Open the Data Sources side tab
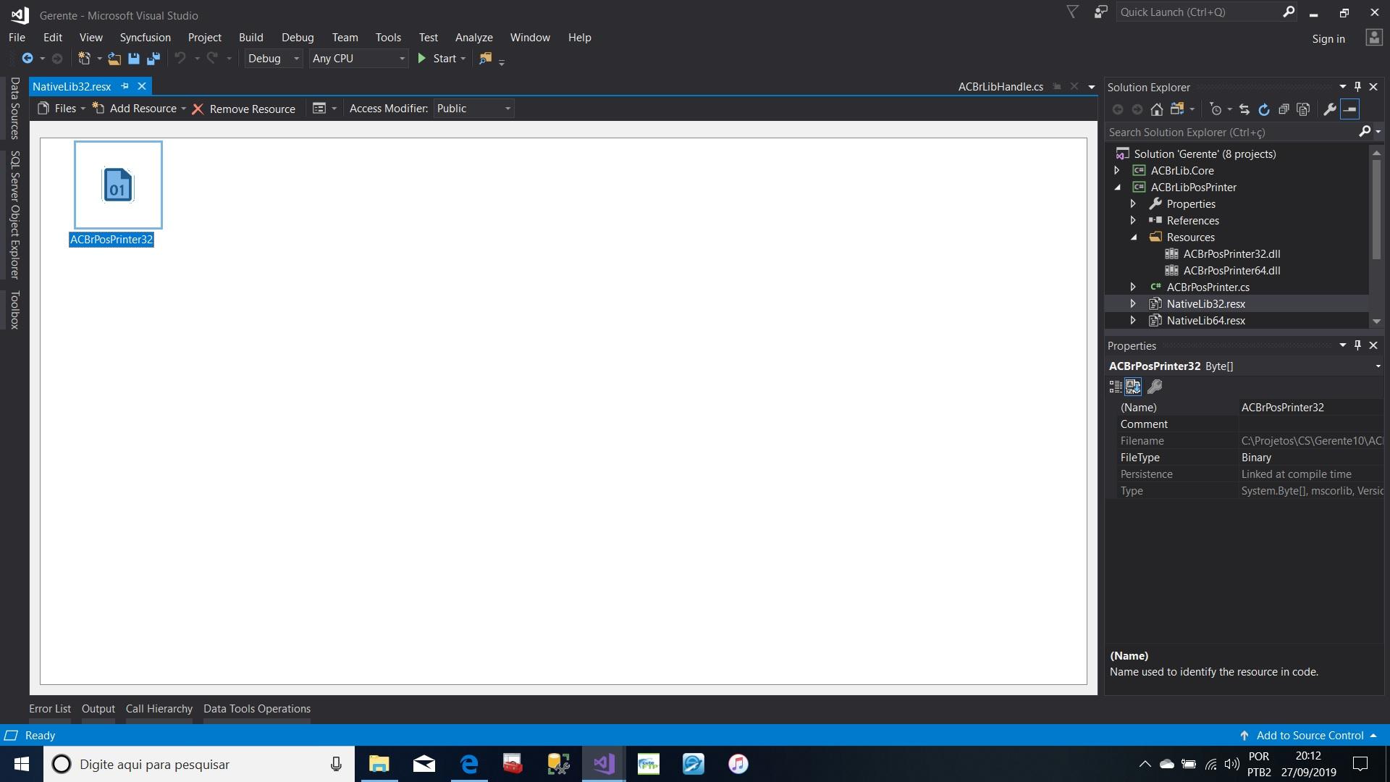 (x=14, y=108)
